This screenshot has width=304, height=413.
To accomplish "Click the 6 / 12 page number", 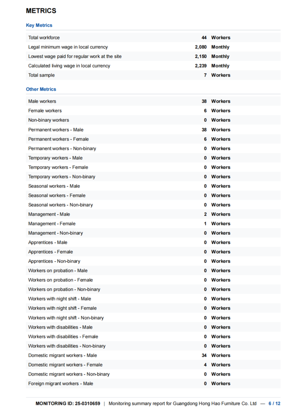I will click(274, 403).
